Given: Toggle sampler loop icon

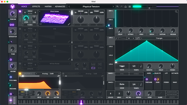Looking at the screenshot, I should pos(93,68).
